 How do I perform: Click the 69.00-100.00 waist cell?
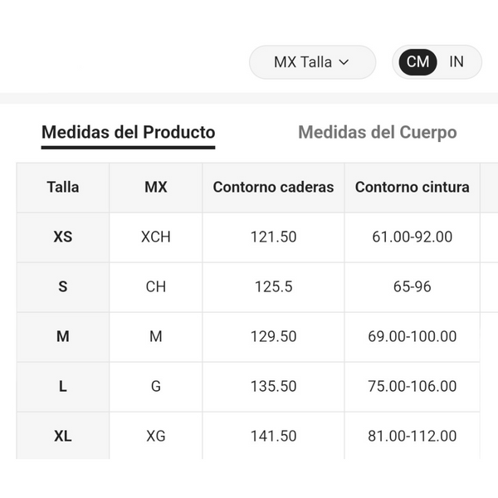(412, 337)
